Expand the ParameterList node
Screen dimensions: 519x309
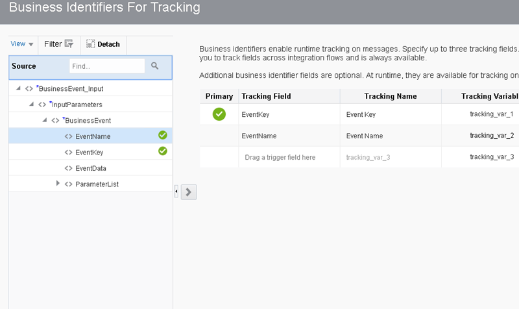click(x=58, y=183)
